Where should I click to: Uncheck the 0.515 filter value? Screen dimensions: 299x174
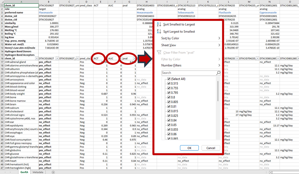coord(169,83)
